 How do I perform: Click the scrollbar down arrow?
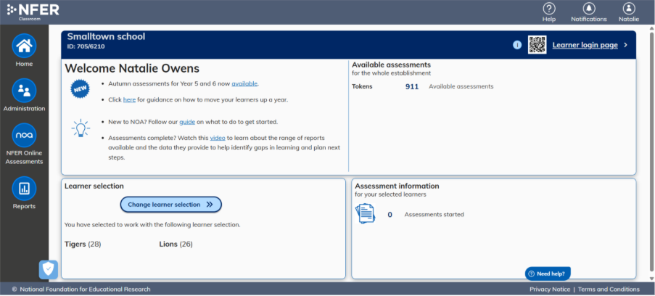[651, 279]
